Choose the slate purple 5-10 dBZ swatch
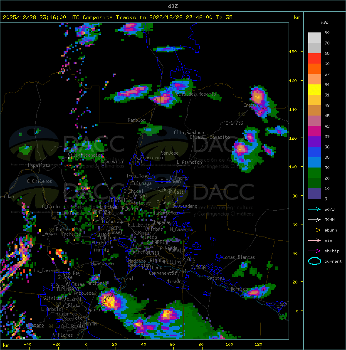Image resolution: width=346 pixels, height=350 pixels. [x=314, y=194]
